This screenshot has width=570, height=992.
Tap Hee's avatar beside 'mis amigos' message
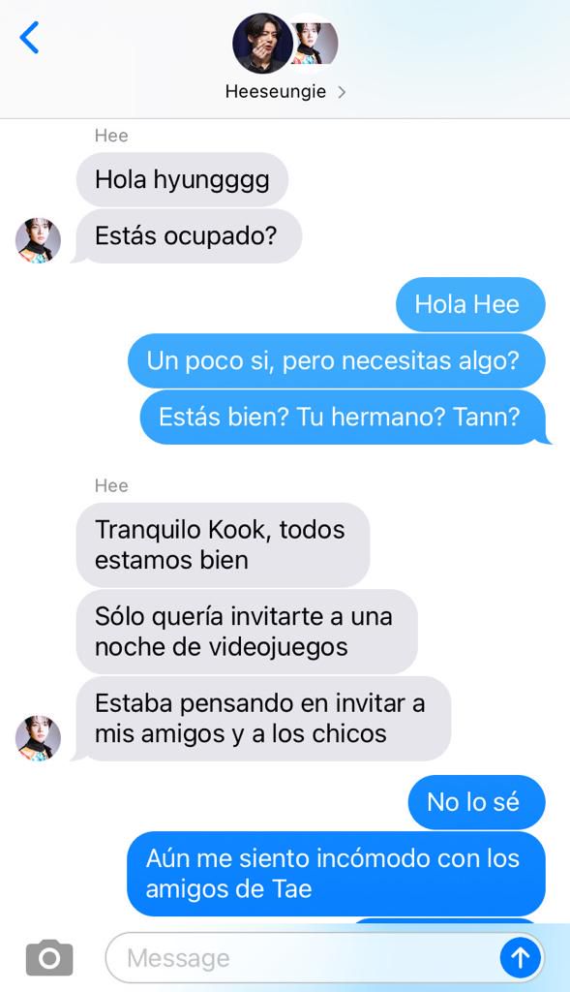pyautogui.click(x=38, y=738)
